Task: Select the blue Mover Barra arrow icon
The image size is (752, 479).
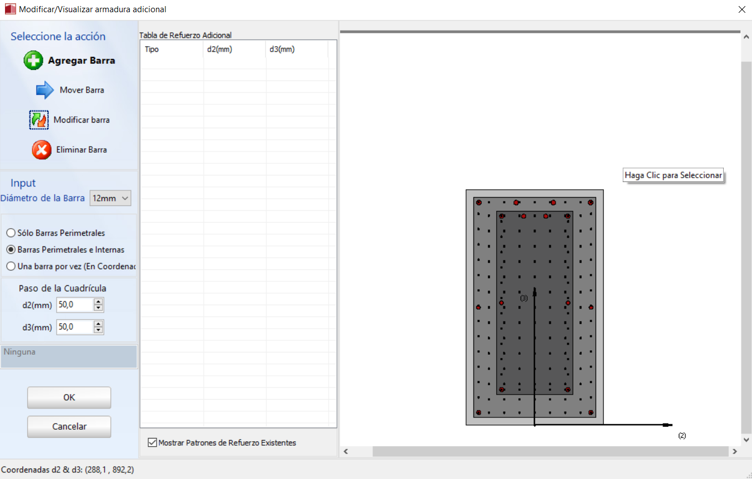Action: [45, 90]
